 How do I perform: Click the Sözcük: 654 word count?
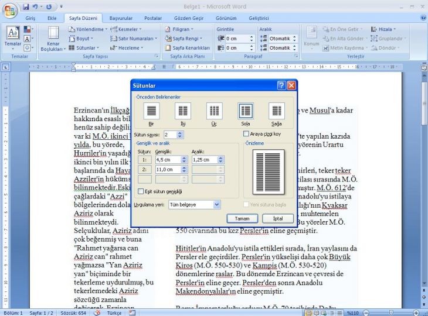[x=73, y=313]
